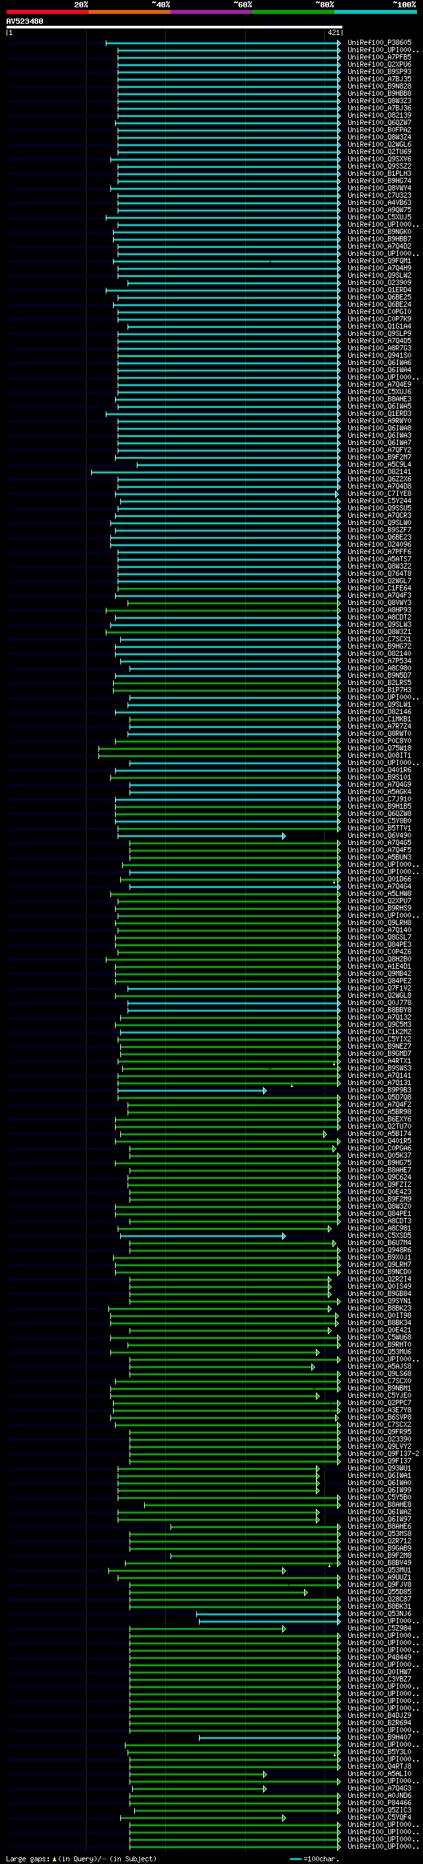Viewport: 423px width, 1864px height.
Task: Select the UniRef100_P0C8Y0 entry
Action: (379, 741)
